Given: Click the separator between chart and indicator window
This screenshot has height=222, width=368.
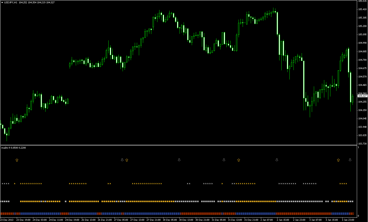Looking at the screenshot, I should tap(178, 145).
